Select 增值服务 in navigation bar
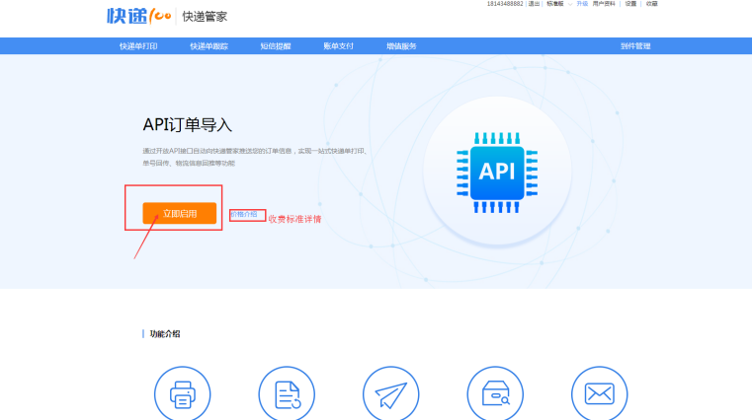Screen dimensions: 753x420 (x=400, y=46)
